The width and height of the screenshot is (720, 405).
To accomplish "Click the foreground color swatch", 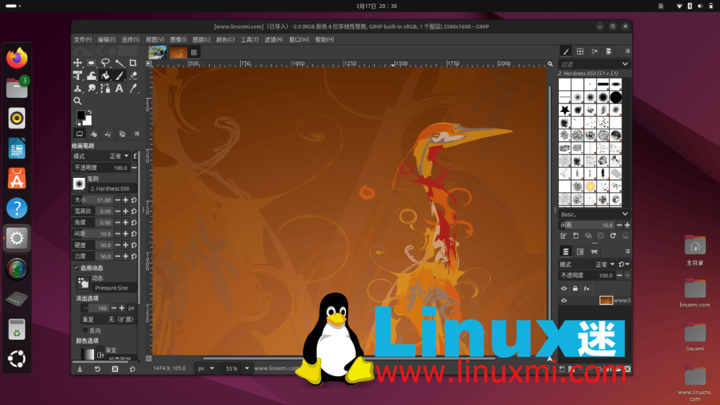I will pyautogui.click(x=81, y=115).
